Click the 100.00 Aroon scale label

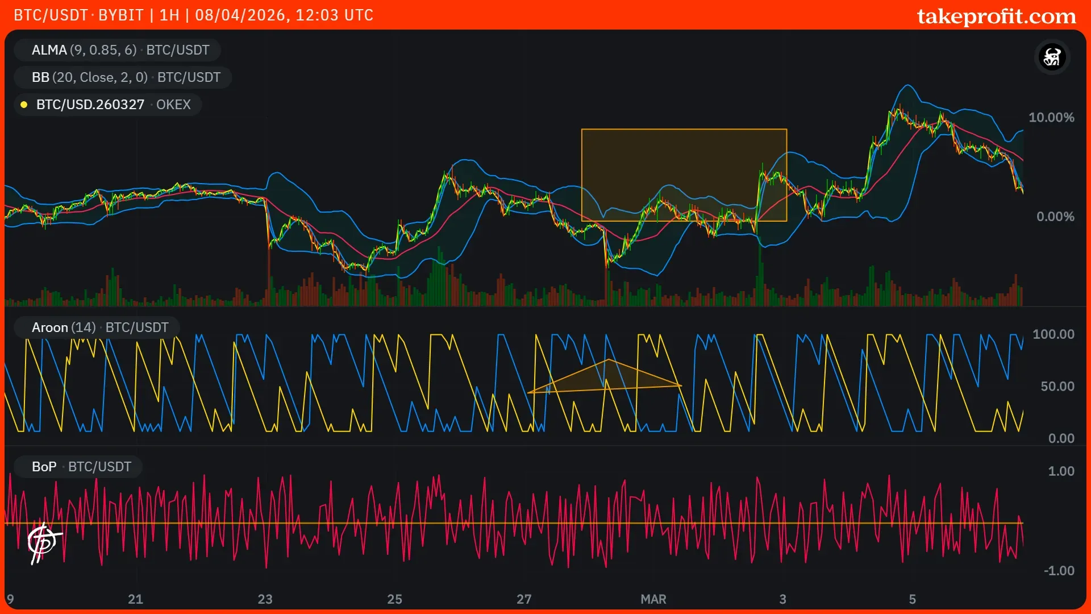click(x=1053, y=334)
